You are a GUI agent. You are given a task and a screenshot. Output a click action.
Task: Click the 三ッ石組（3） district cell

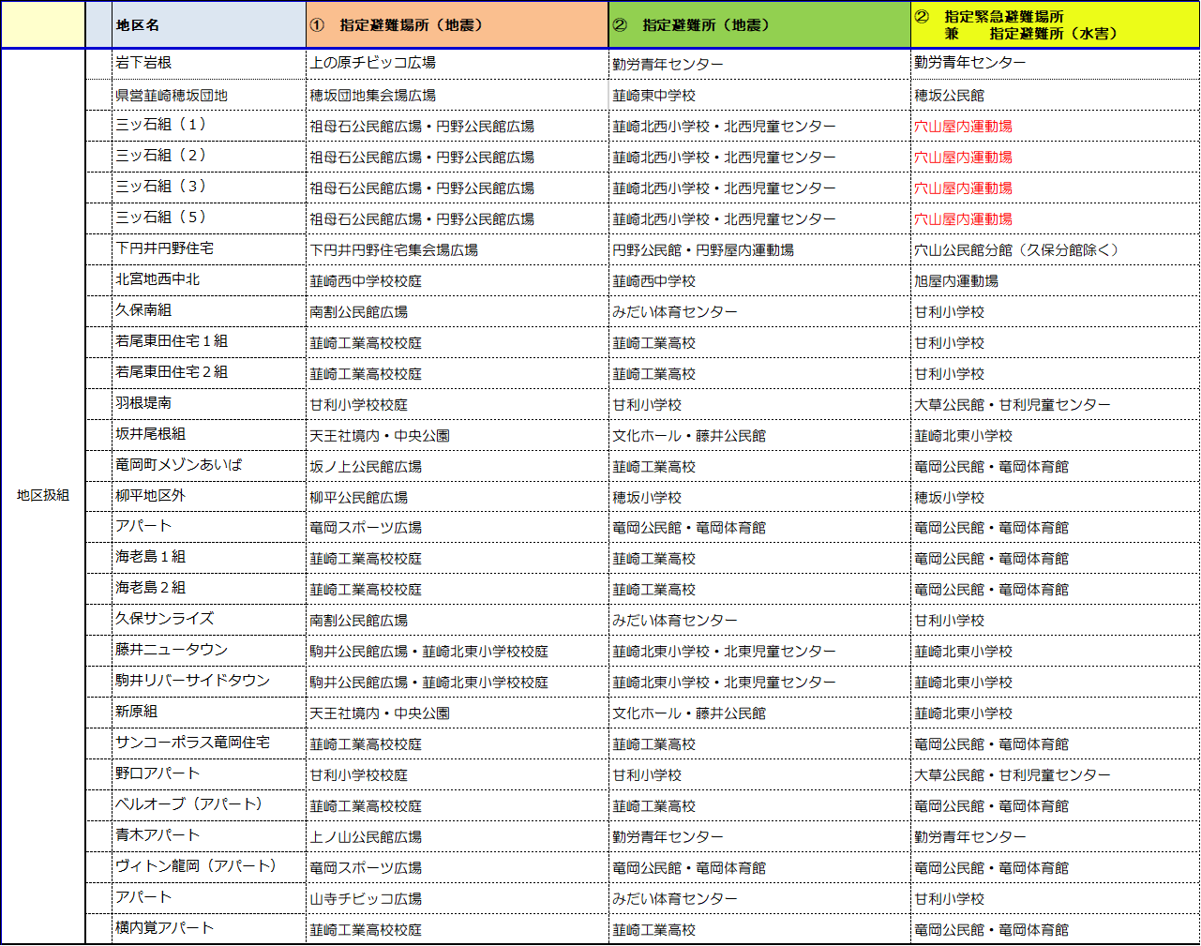point(209,188)
